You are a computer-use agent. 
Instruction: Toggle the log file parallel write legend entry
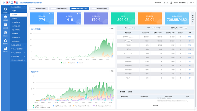pyautogui.click(x=81, y=106)
